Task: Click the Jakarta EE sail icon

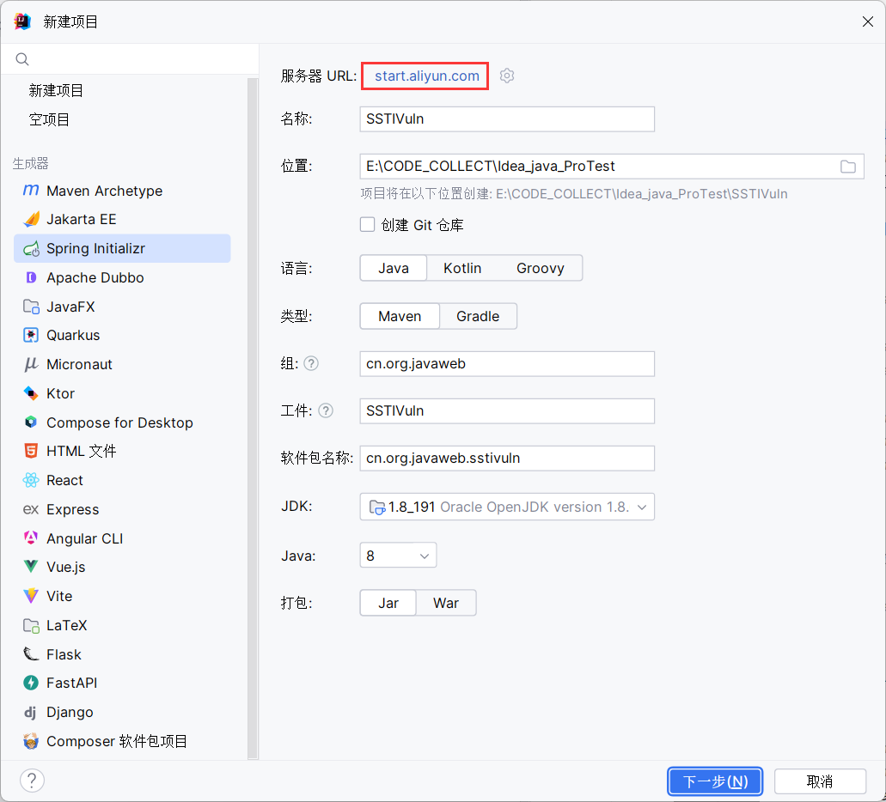Action: (31, 219)
